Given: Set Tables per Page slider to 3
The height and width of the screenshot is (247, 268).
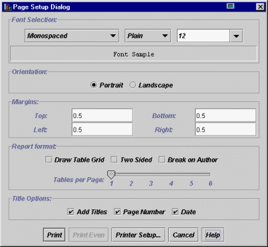Looking at the screenshot, I should [x=151, y=175].
